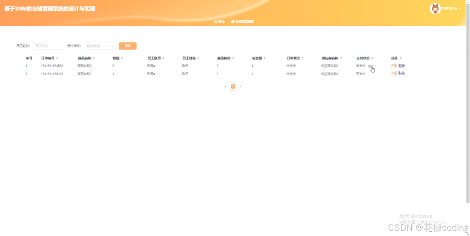
Task: Tick the select-all checkbox in table header
Action: [x=15, y=59]
